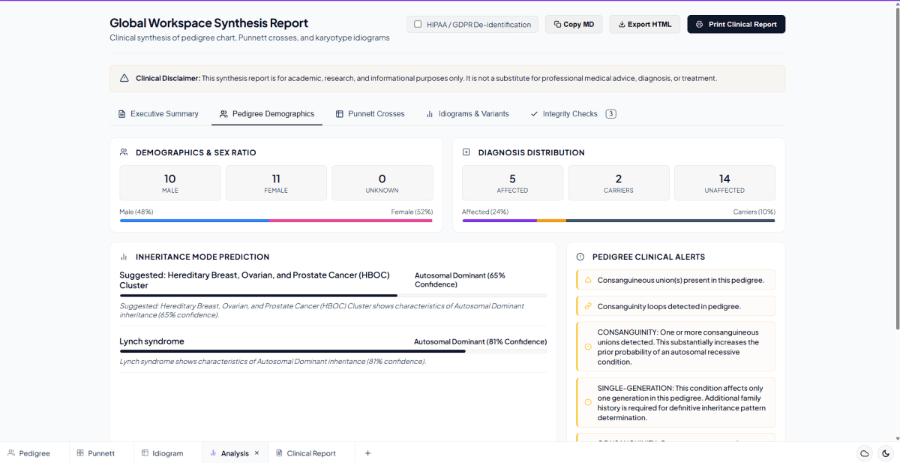Image resolution: width=900 pixels, height=463 pixels.
Task: Click 'Autosomal Dominant (65% Confidence)' label
Action: [x=460, y=280]
